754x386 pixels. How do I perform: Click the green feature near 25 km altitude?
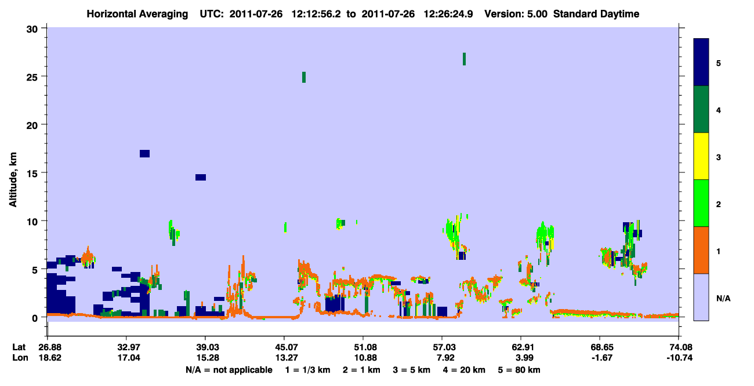pos(304,77)
